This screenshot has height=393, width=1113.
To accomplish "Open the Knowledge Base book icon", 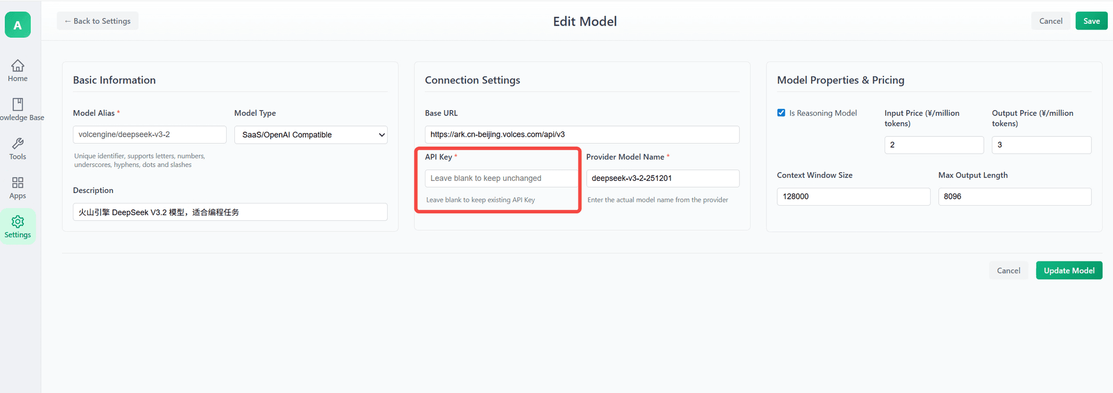I will 18,104.
